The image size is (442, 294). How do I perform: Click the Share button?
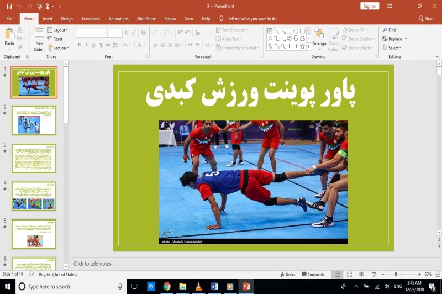(x=426, y=19)
